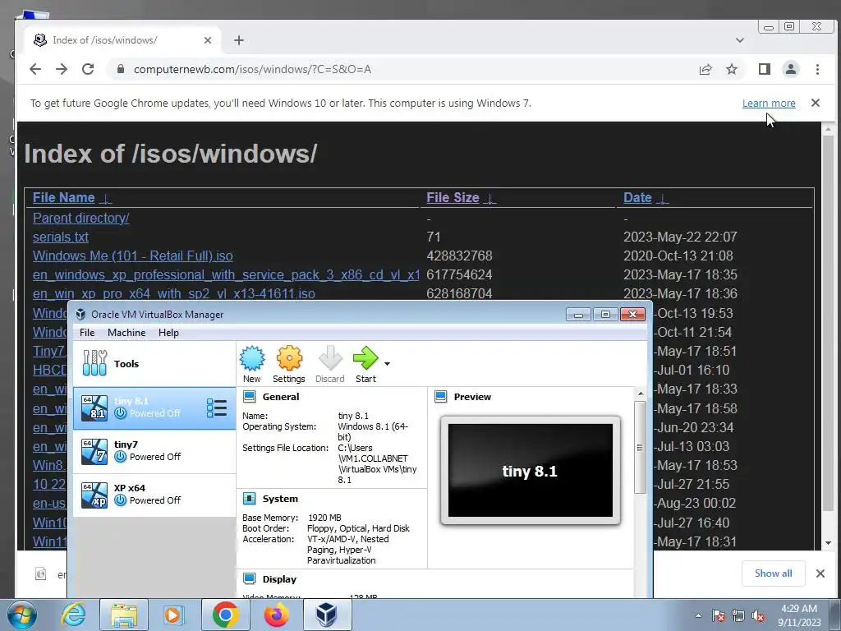This screenshot has width=841, height=631.
Task: Open the File menu in VirtualBox
Action: point(87,333)
